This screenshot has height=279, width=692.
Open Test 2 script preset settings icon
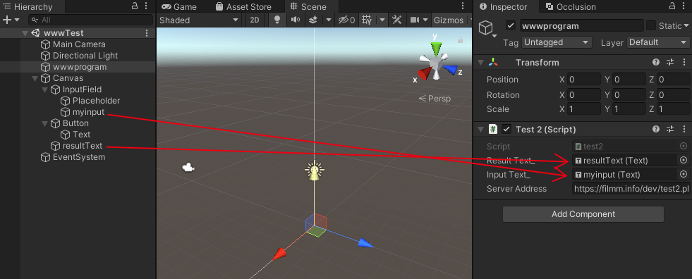coord(670,129)
